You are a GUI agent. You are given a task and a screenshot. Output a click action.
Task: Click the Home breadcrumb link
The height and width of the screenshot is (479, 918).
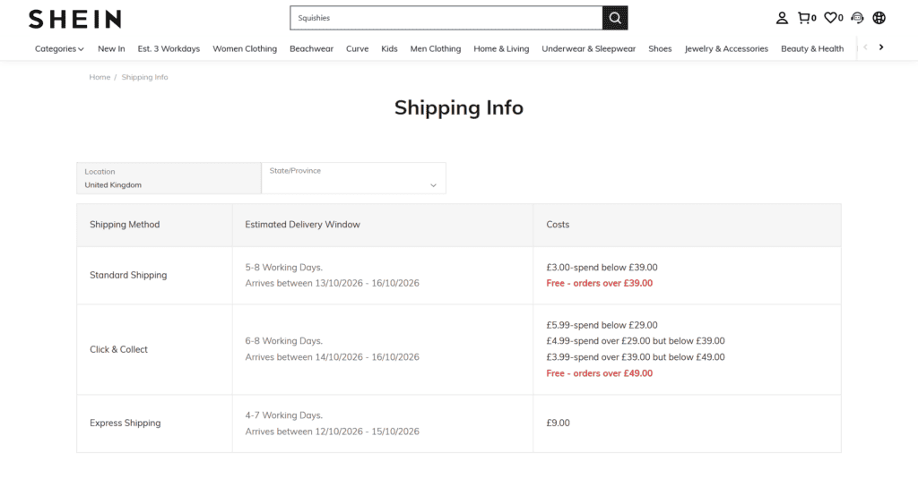(100, 77)
